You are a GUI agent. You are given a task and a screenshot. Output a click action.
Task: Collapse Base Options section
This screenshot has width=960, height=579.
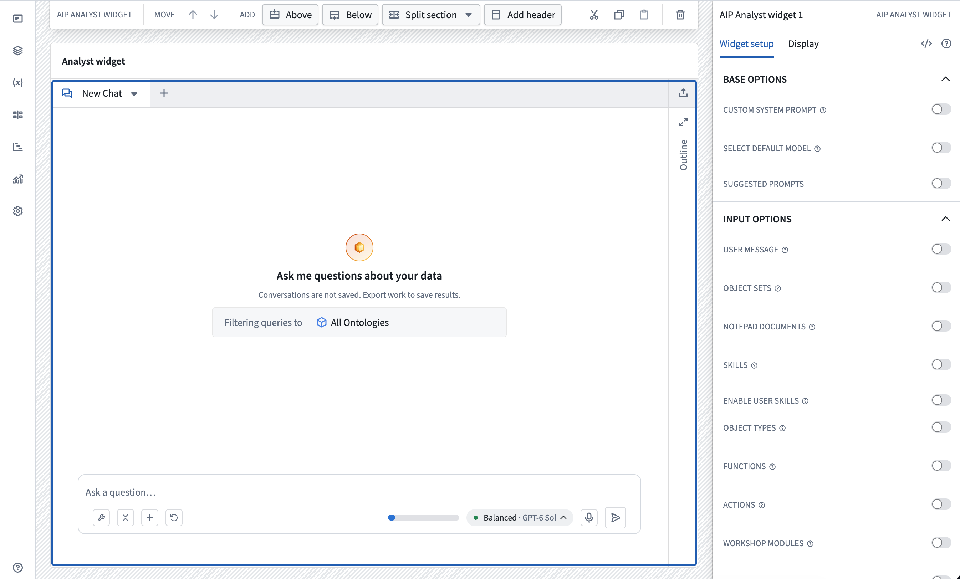(945, 79)
